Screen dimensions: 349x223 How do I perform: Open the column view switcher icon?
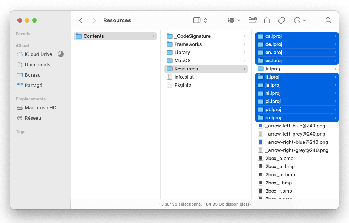tap(197, 20)
